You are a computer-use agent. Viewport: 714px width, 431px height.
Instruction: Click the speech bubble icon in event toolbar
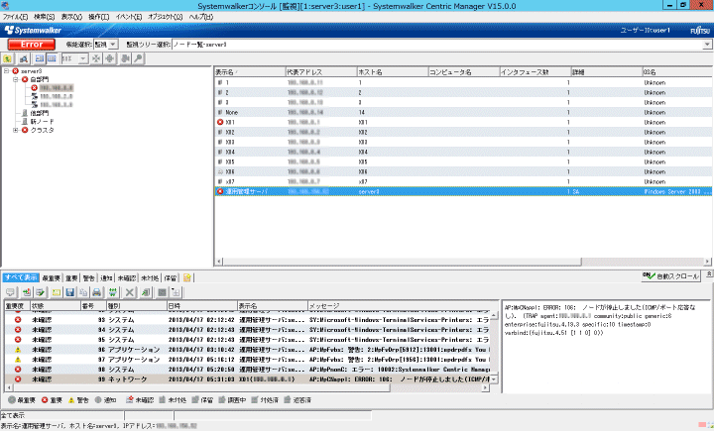(10, 292)
